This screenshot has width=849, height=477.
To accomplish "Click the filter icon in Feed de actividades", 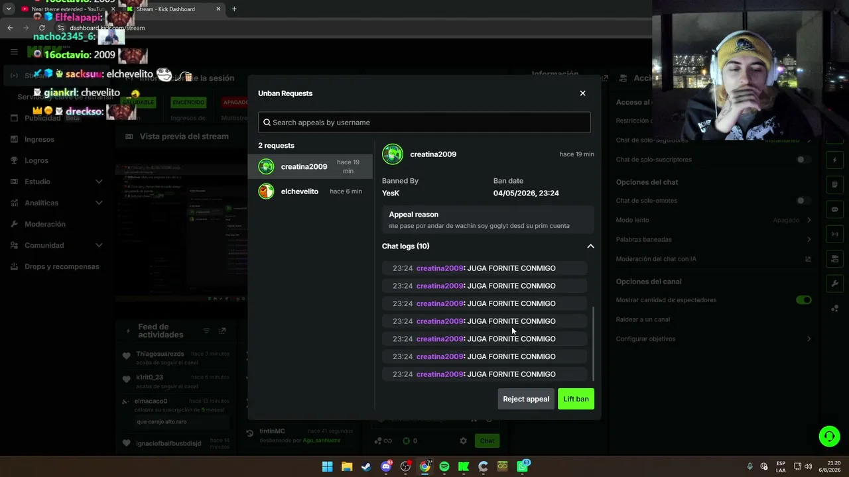I will click(206, 331).
